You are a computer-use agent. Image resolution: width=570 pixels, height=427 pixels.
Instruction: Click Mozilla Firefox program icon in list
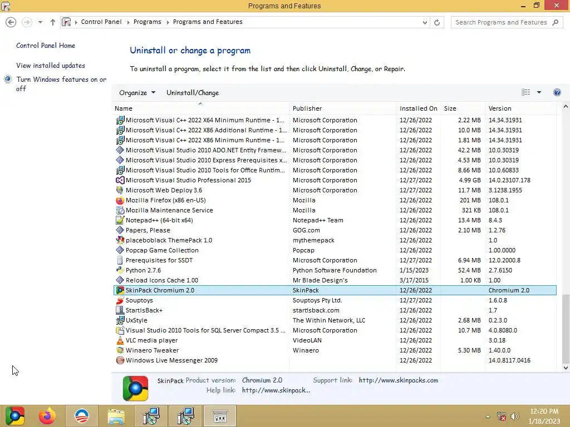point(120,200)
